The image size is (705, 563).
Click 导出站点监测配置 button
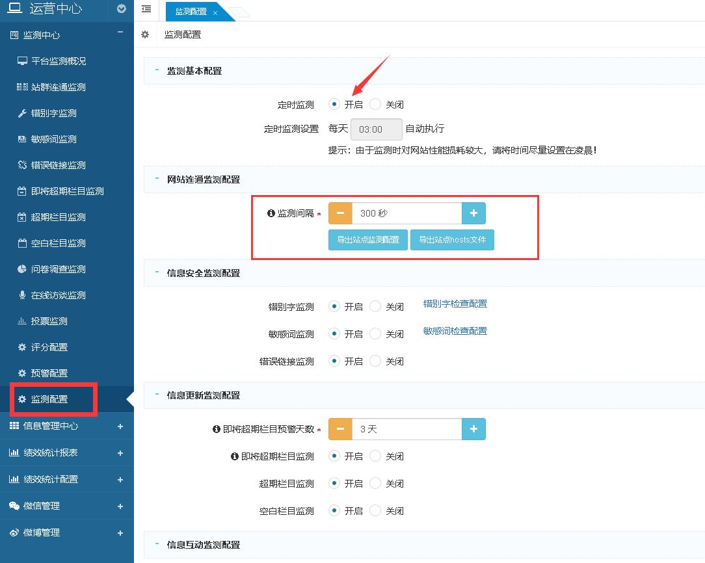tap(368, 239)
